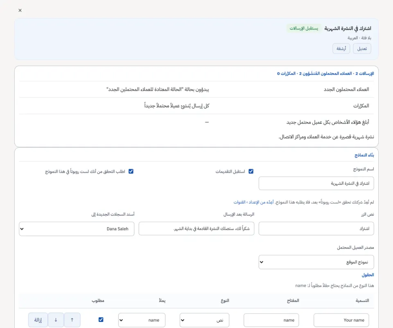393x328 pixels.
Task: Click the بلا فئة · العربية subtitle
Action: (359, 38)
